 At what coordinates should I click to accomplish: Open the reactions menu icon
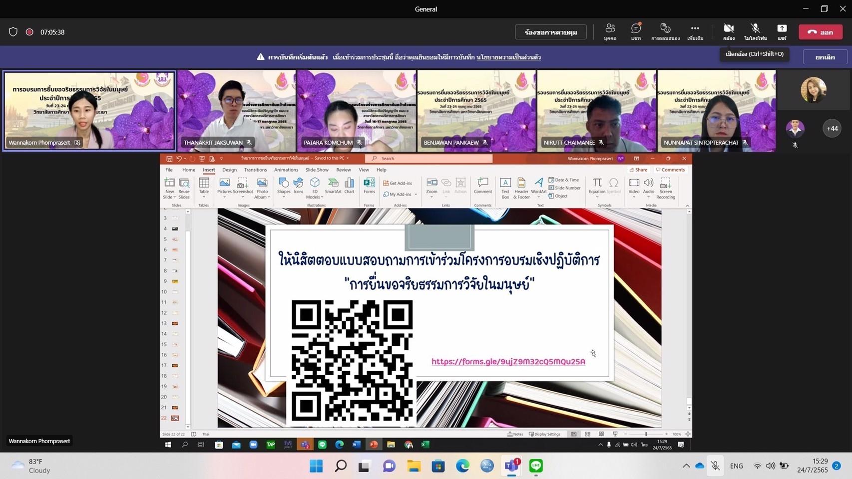coord(665,31)
